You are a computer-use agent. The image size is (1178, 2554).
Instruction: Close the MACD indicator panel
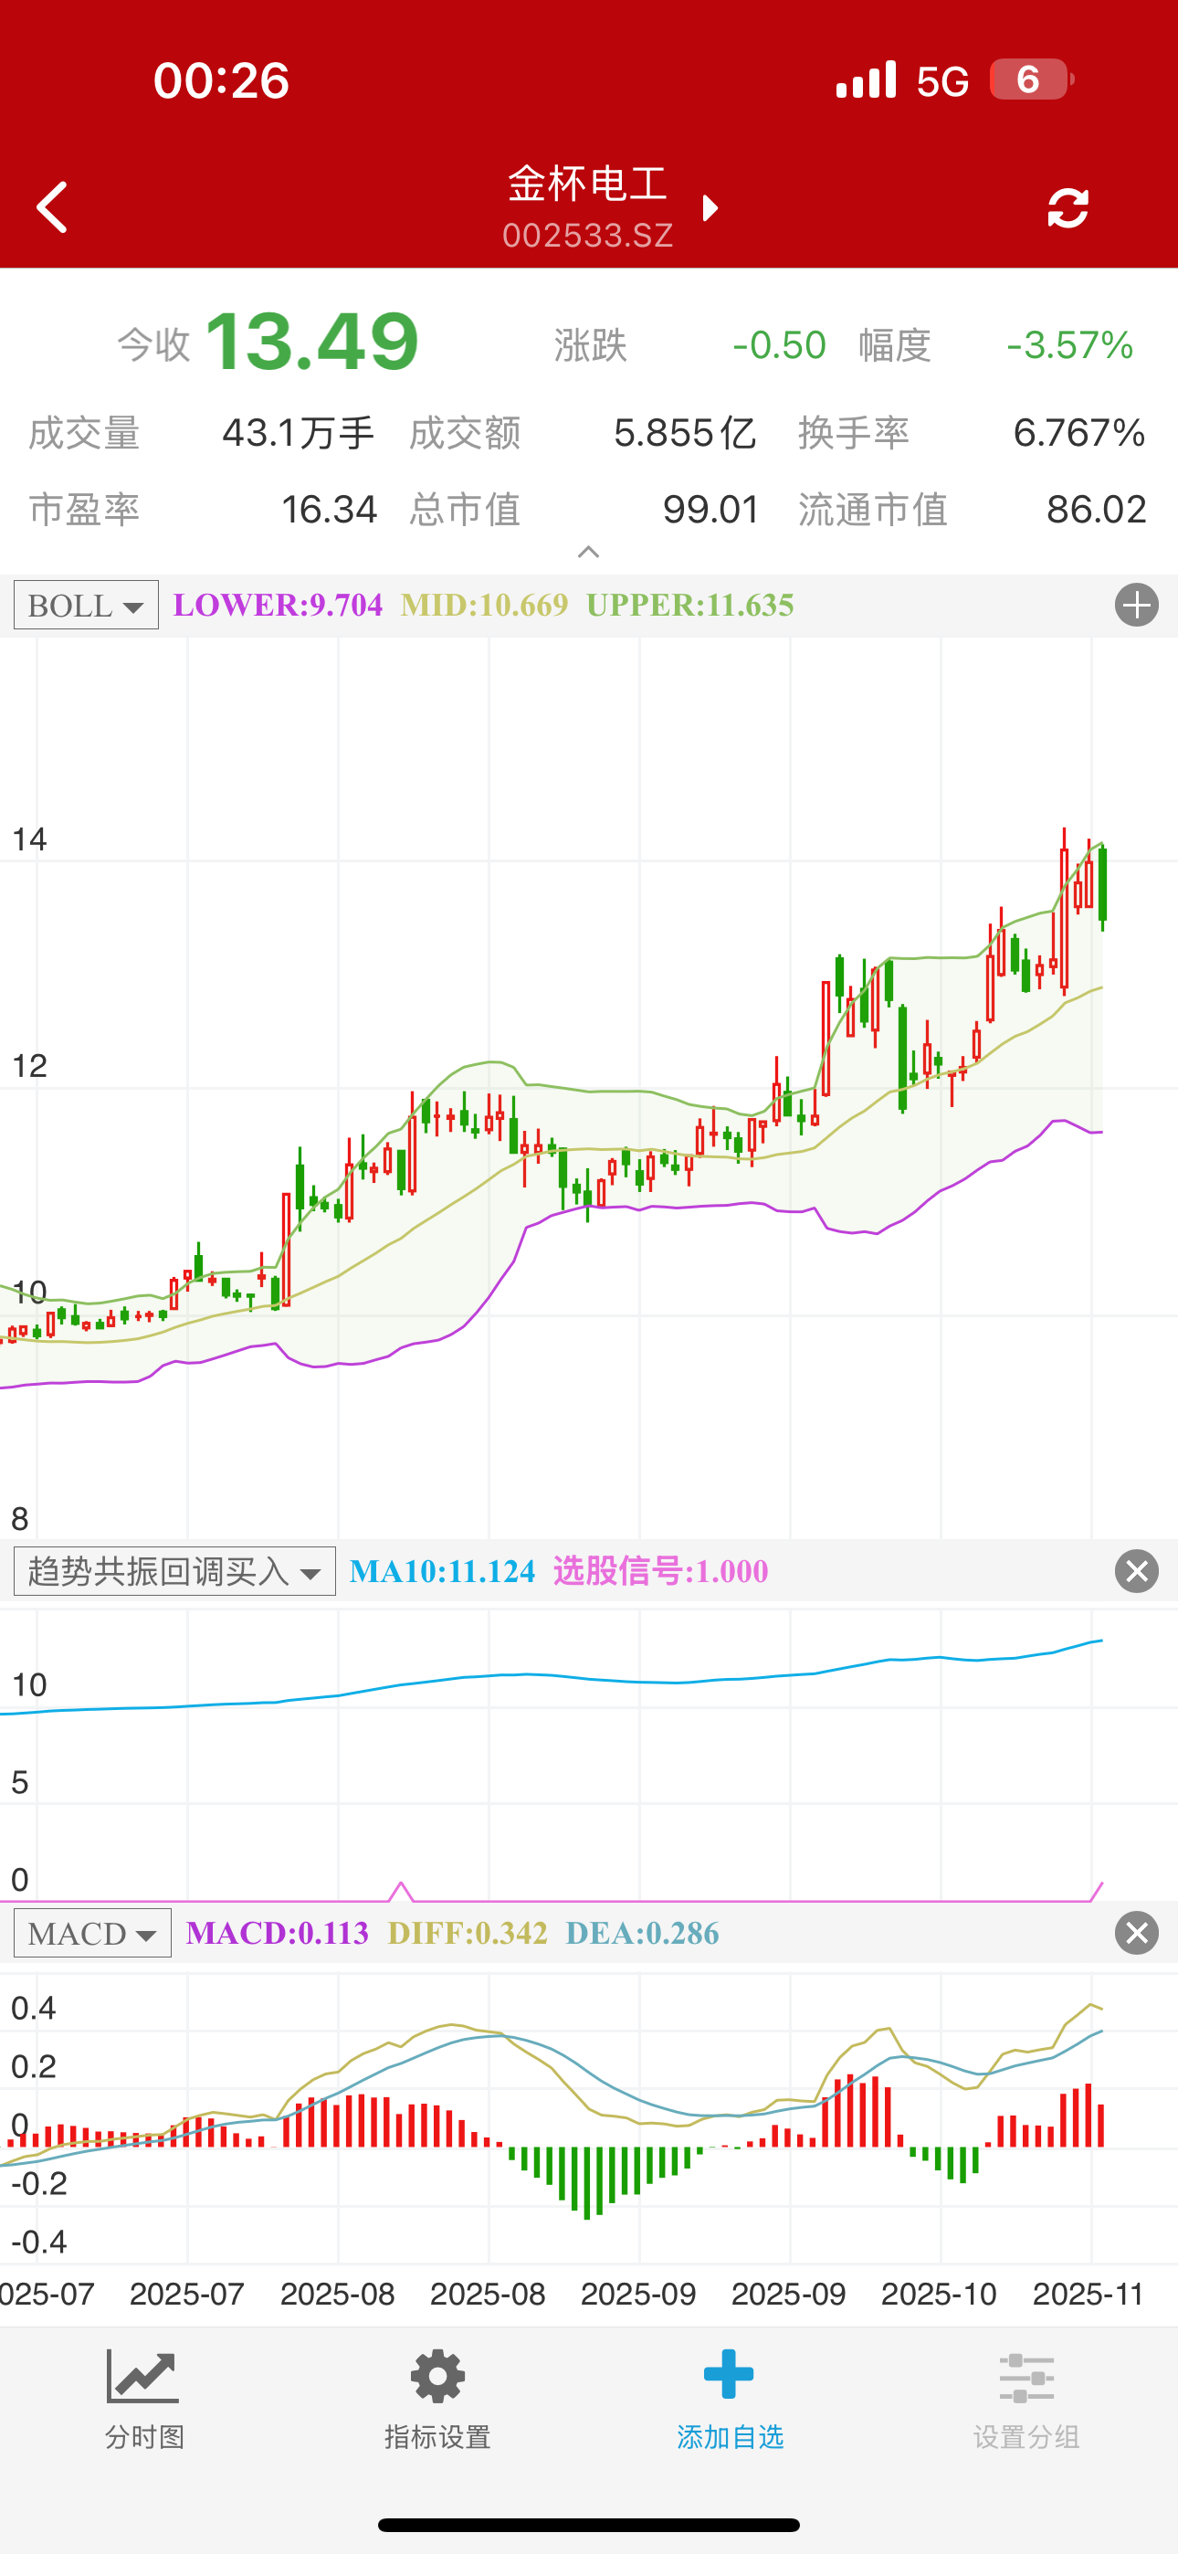[x=1135, y=1934]
